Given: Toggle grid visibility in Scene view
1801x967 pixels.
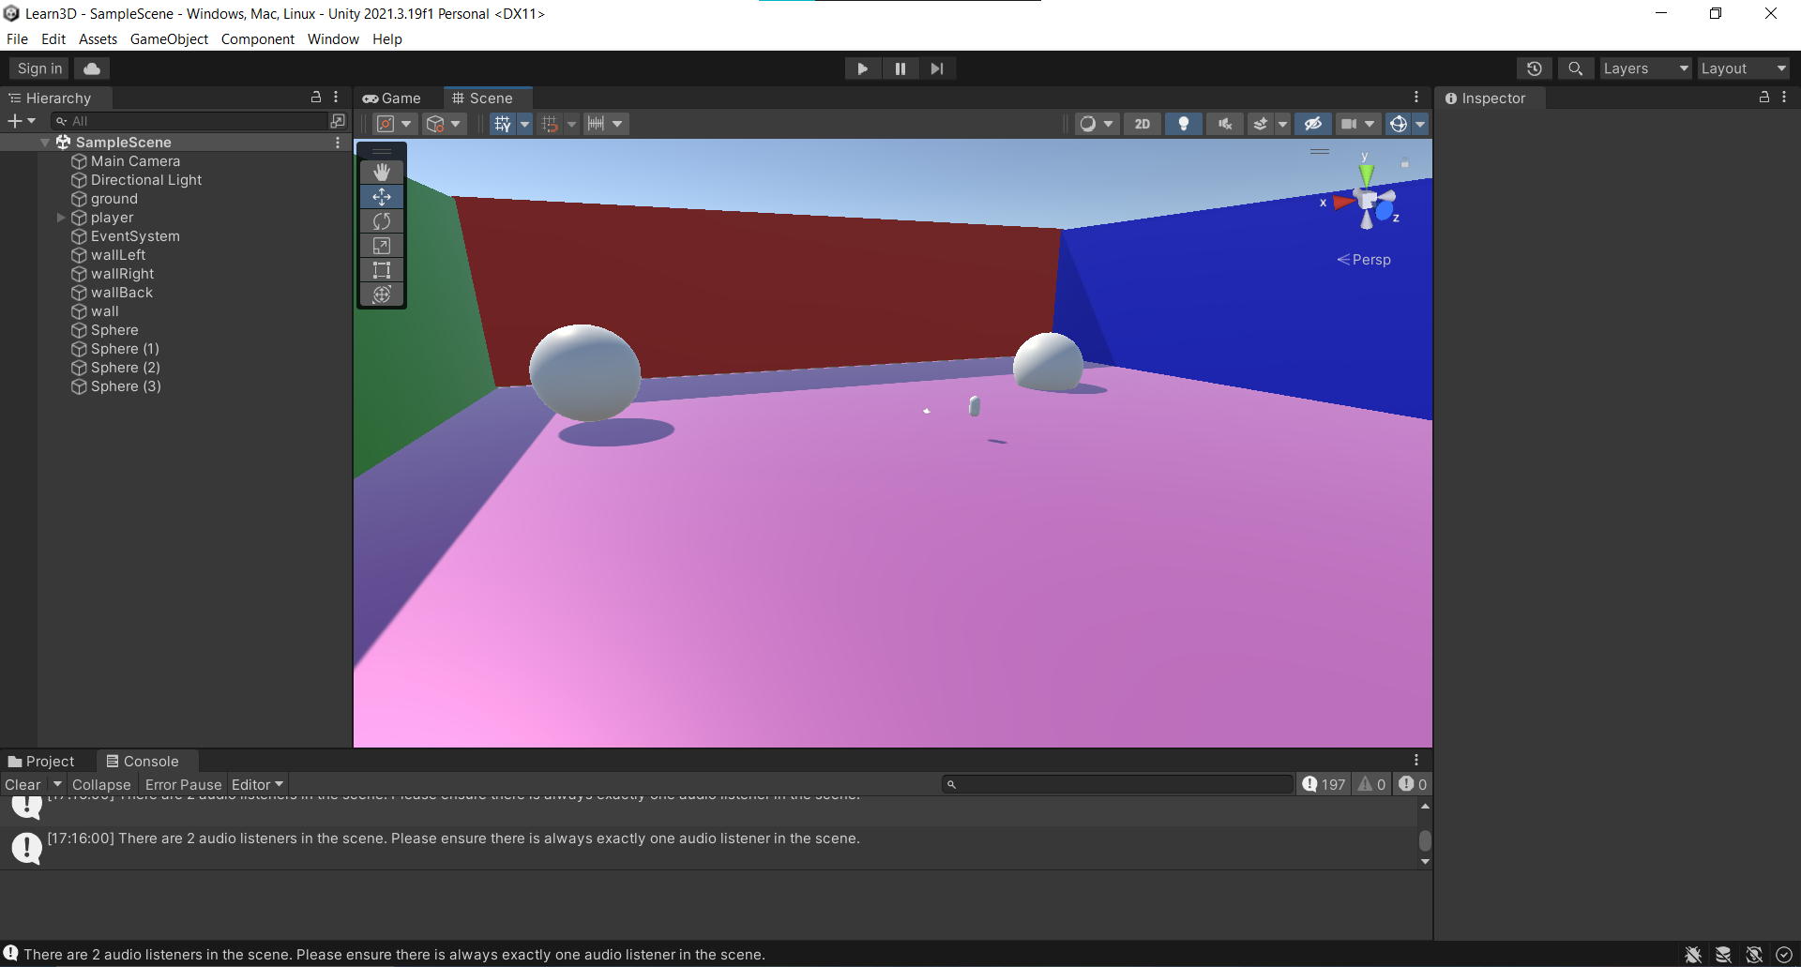Looking at the screenshot, I should point(502,124).
